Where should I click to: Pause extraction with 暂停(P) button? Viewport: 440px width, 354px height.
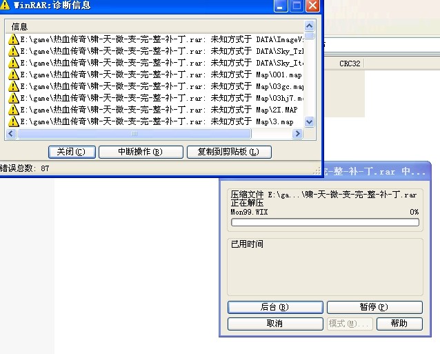coord(374,307)
